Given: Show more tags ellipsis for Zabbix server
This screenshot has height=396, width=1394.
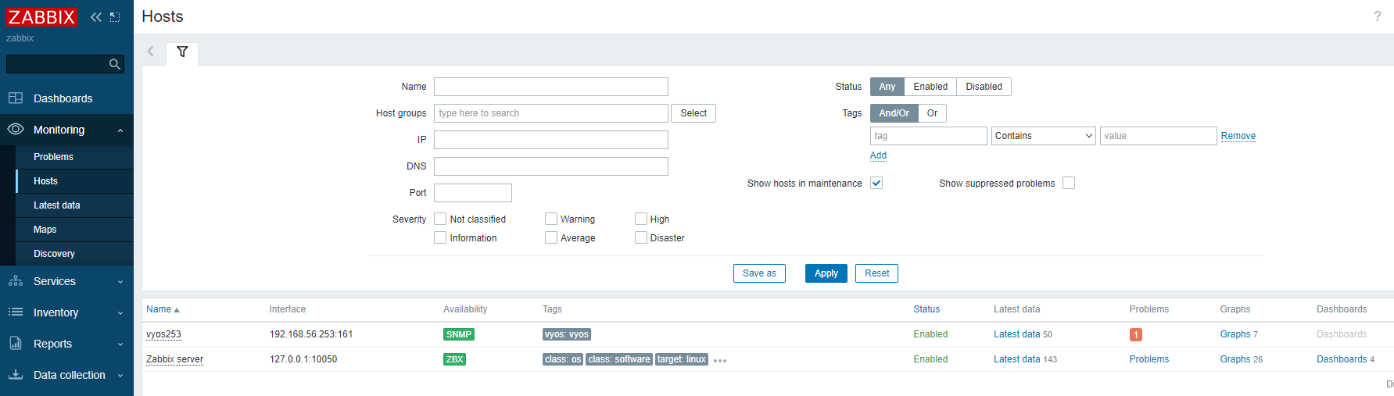Looking at the screenshot, I should coord(720,361).
